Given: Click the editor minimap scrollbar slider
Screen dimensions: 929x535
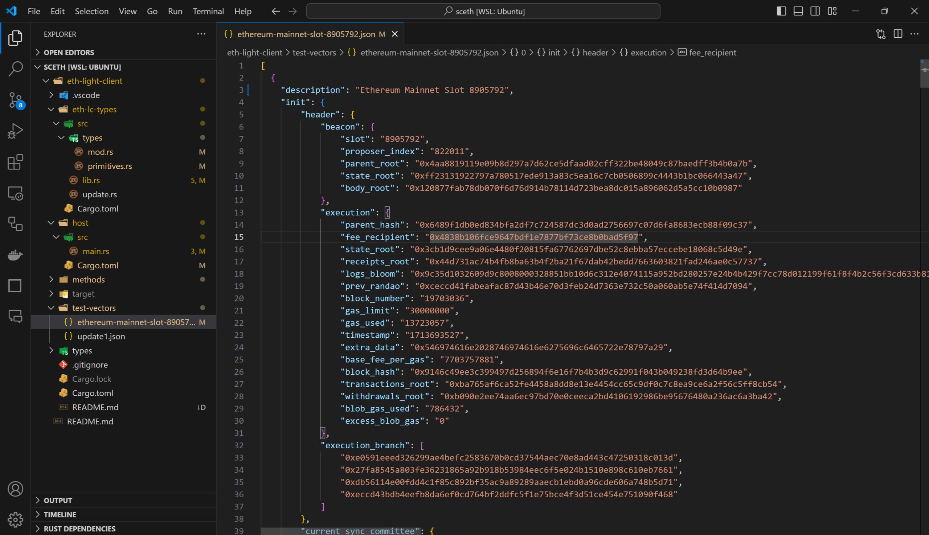Looking at the screenshot, I should (924, 74).
